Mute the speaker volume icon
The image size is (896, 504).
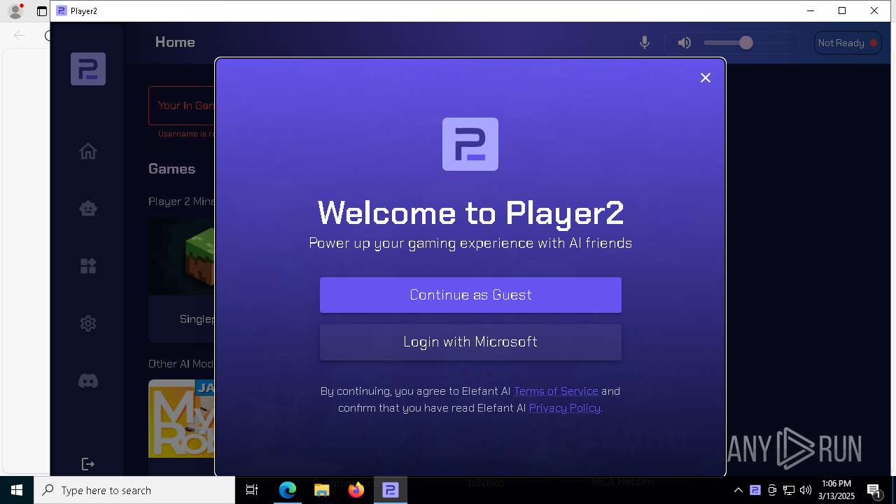(x=685, y=43)
